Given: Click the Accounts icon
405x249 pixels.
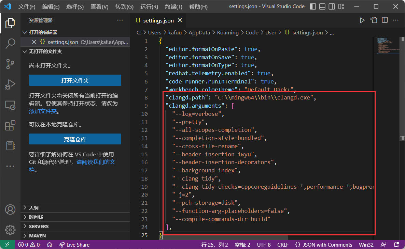Looking at the screenshot, I should (10, 209).
